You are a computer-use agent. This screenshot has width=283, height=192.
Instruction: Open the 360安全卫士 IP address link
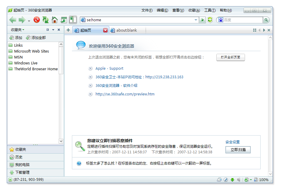pyautogui.click(x=139, y=77)
